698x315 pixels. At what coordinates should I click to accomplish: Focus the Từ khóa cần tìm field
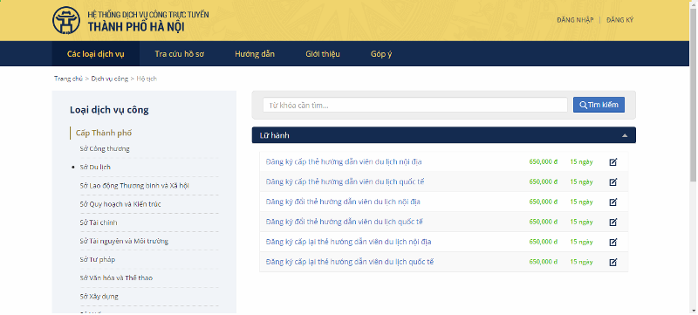[415, 105]
